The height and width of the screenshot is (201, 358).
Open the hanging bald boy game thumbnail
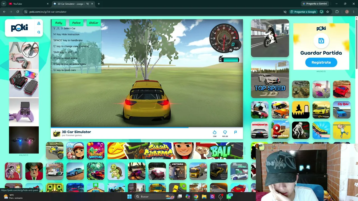(342, 130)
